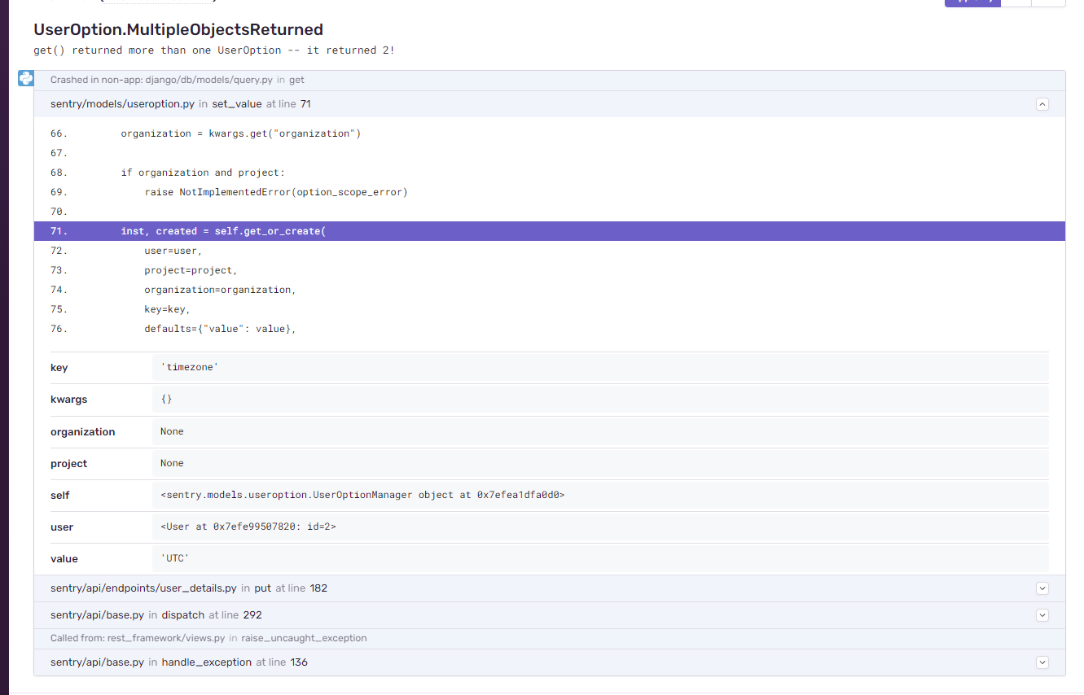Expand the user_details.py put frame
This screenshot has height=695, width=1084.
tap(1042, 588)
